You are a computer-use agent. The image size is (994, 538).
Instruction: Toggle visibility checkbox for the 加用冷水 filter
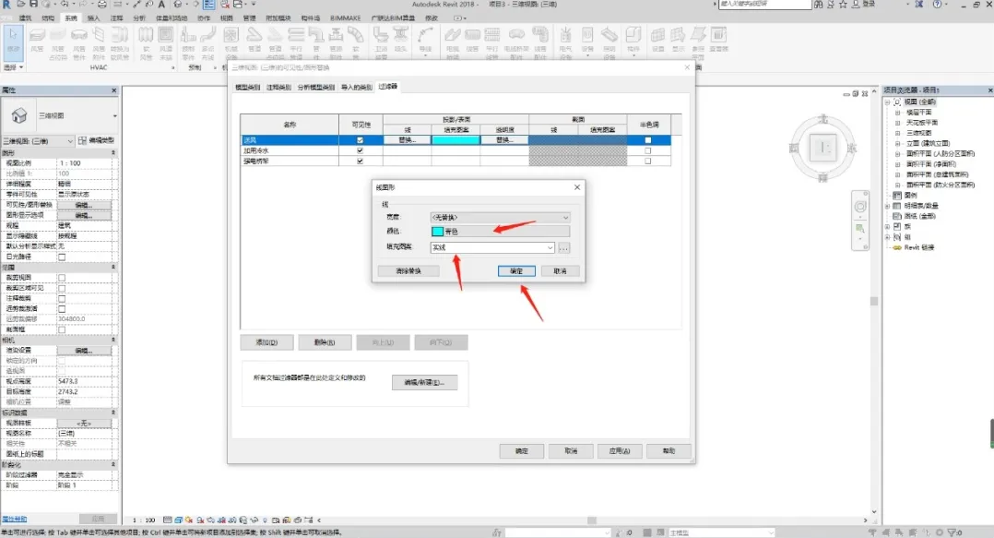360,151
